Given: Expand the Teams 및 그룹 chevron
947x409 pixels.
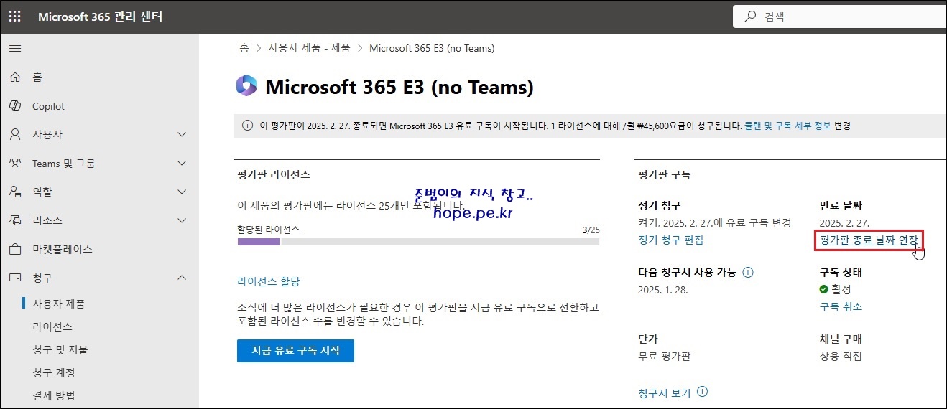Looking at the screenshot, I should tap(182, 163).
